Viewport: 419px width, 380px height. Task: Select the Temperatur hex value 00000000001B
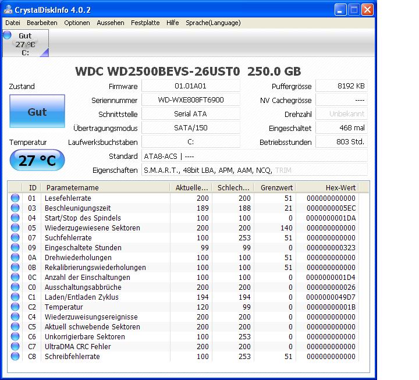pos(331,307)
